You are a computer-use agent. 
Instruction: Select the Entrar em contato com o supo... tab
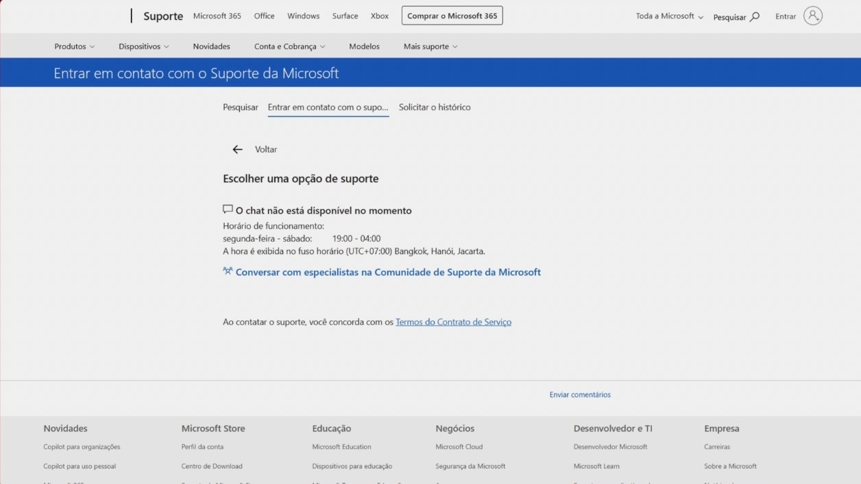[x=328, y=107]
